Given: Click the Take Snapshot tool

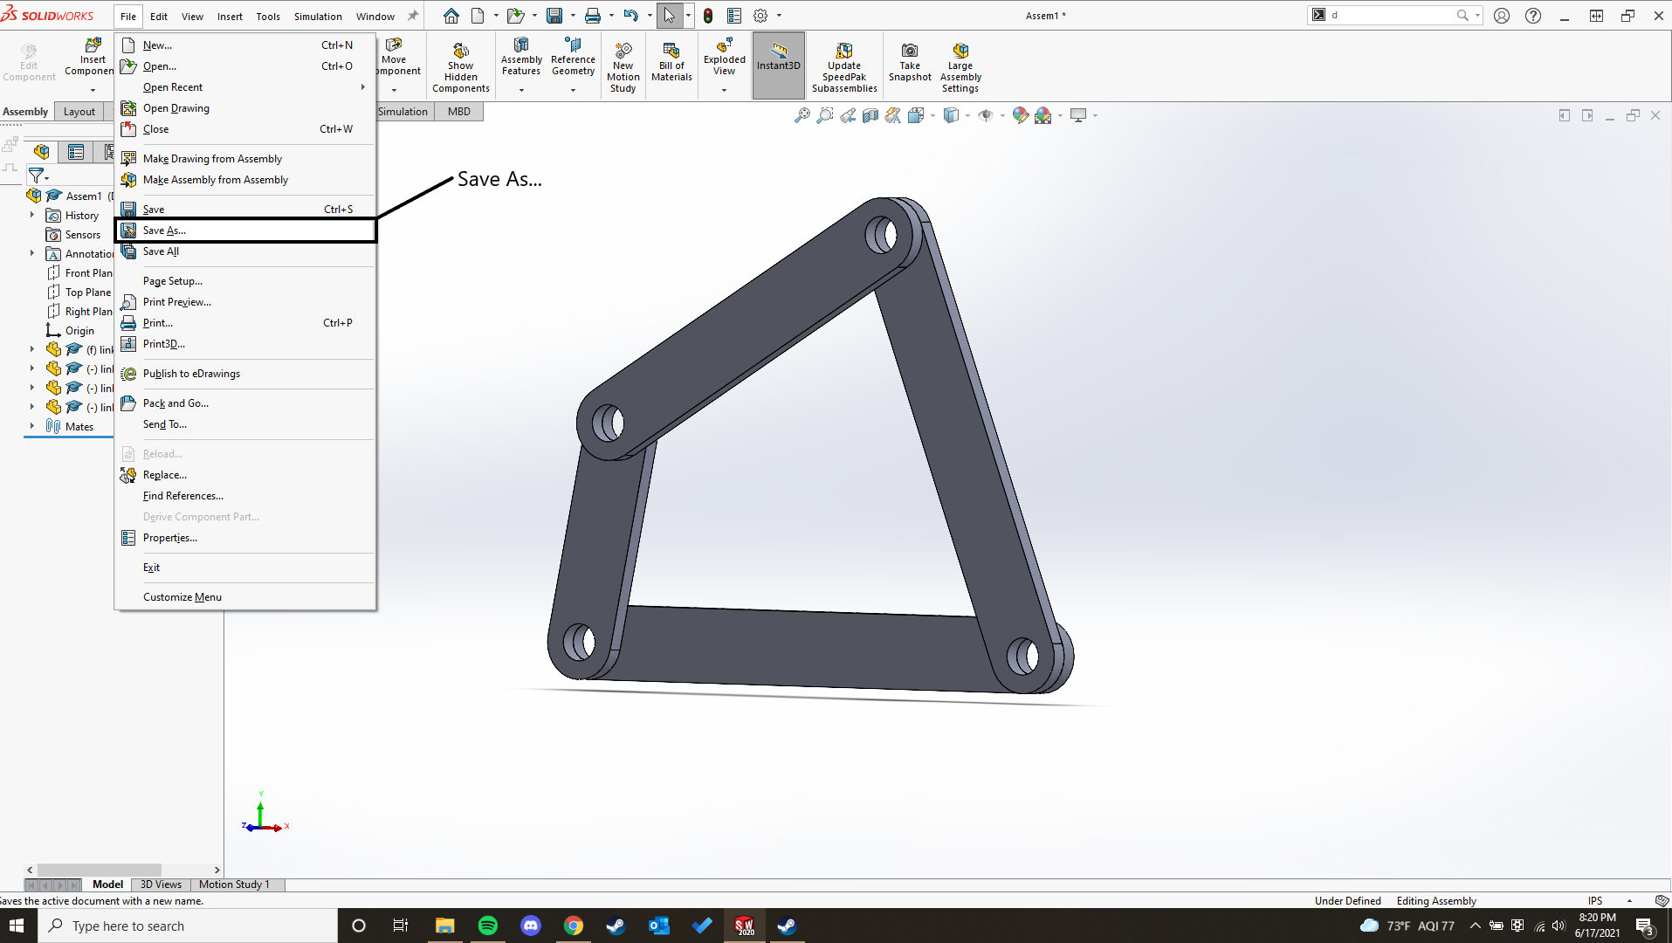Looking at the screenshot, I should click(909, 61).
